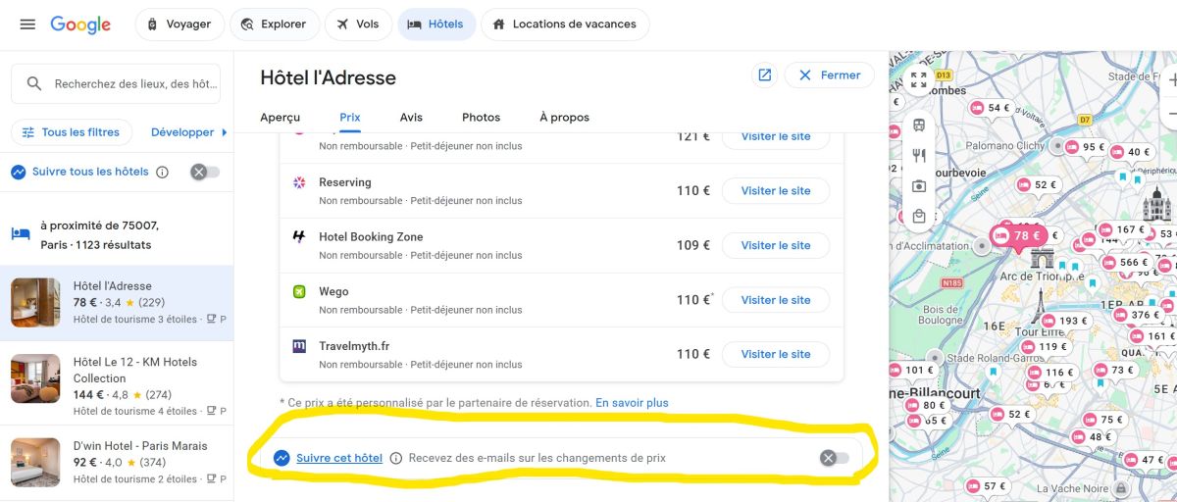This screenshot has width=1177, height=502.
Task: Toggle Suivre tous les hôtels switch
Action: (205, 172)
